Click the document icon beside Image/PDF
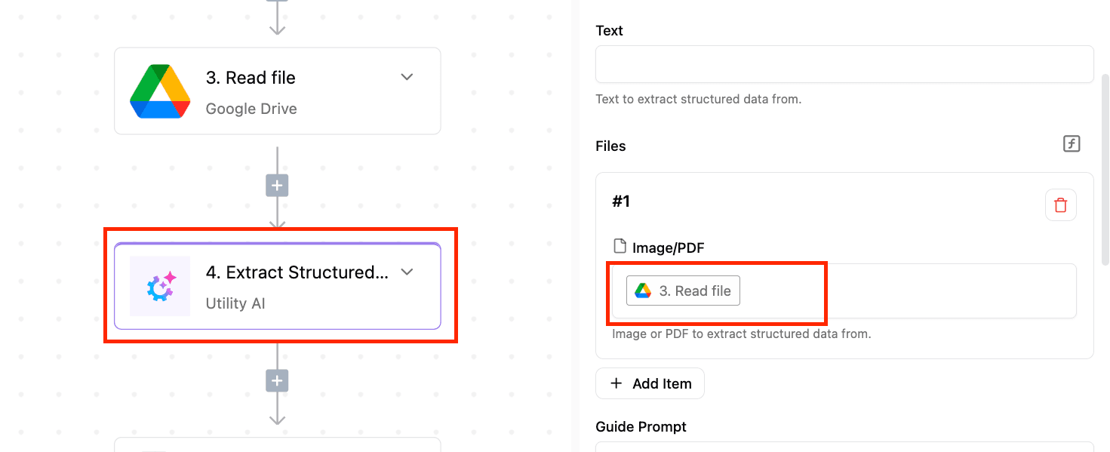The width and height of the screenshot is (1110, 452). [620, 246]
